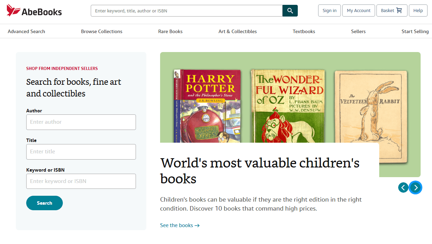Click the Wonderful Wizard of Oz cover
This screenshot has height=244, width=432.
tap(288, 105)
